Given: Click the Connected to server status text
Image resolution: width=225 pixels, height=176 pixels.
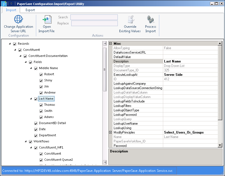Looking at the screenshot, I should (x=87, y=171).
